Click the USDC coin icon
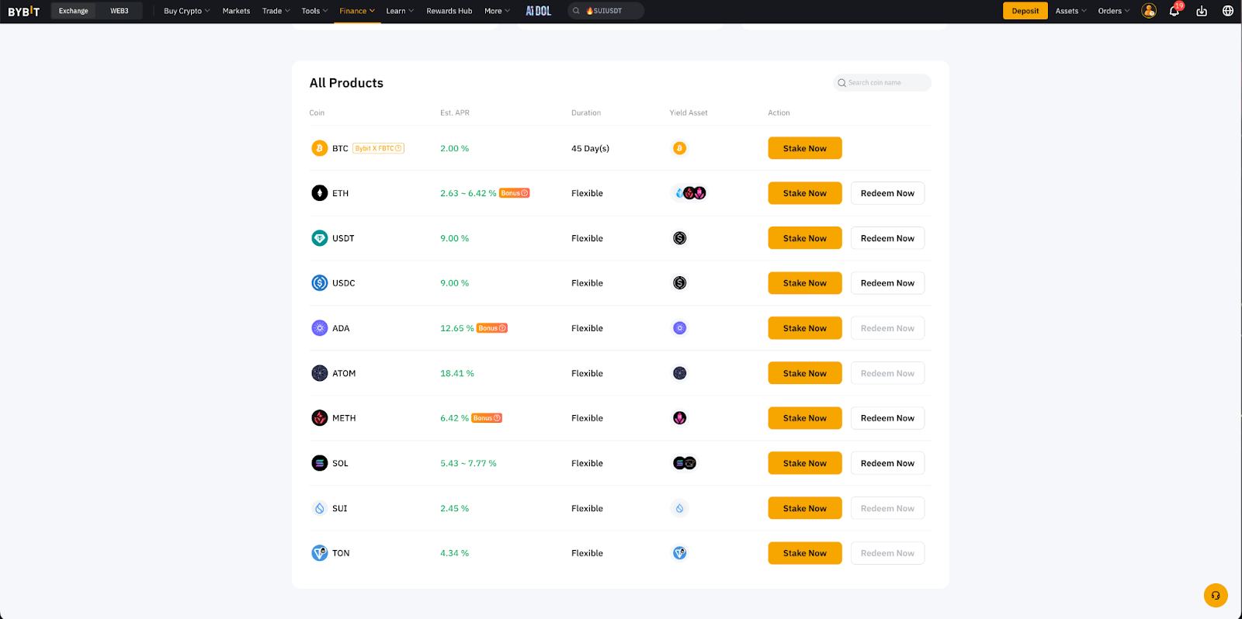 pos(320,283)
